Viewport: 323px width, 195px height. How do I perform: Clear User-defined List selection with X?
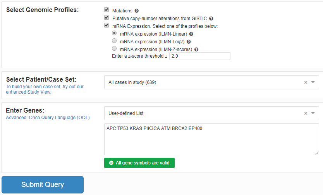point(306,113)
